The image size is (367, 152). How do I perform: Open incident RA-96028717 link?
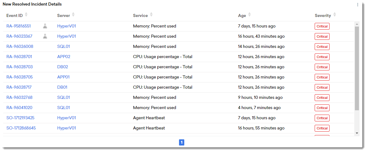19,87
